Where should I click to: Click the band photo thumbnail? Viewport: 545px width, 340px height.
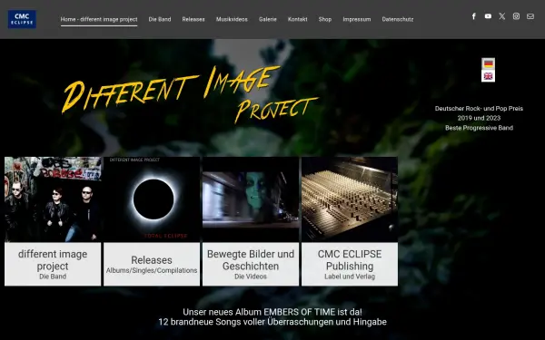(53, 199)
